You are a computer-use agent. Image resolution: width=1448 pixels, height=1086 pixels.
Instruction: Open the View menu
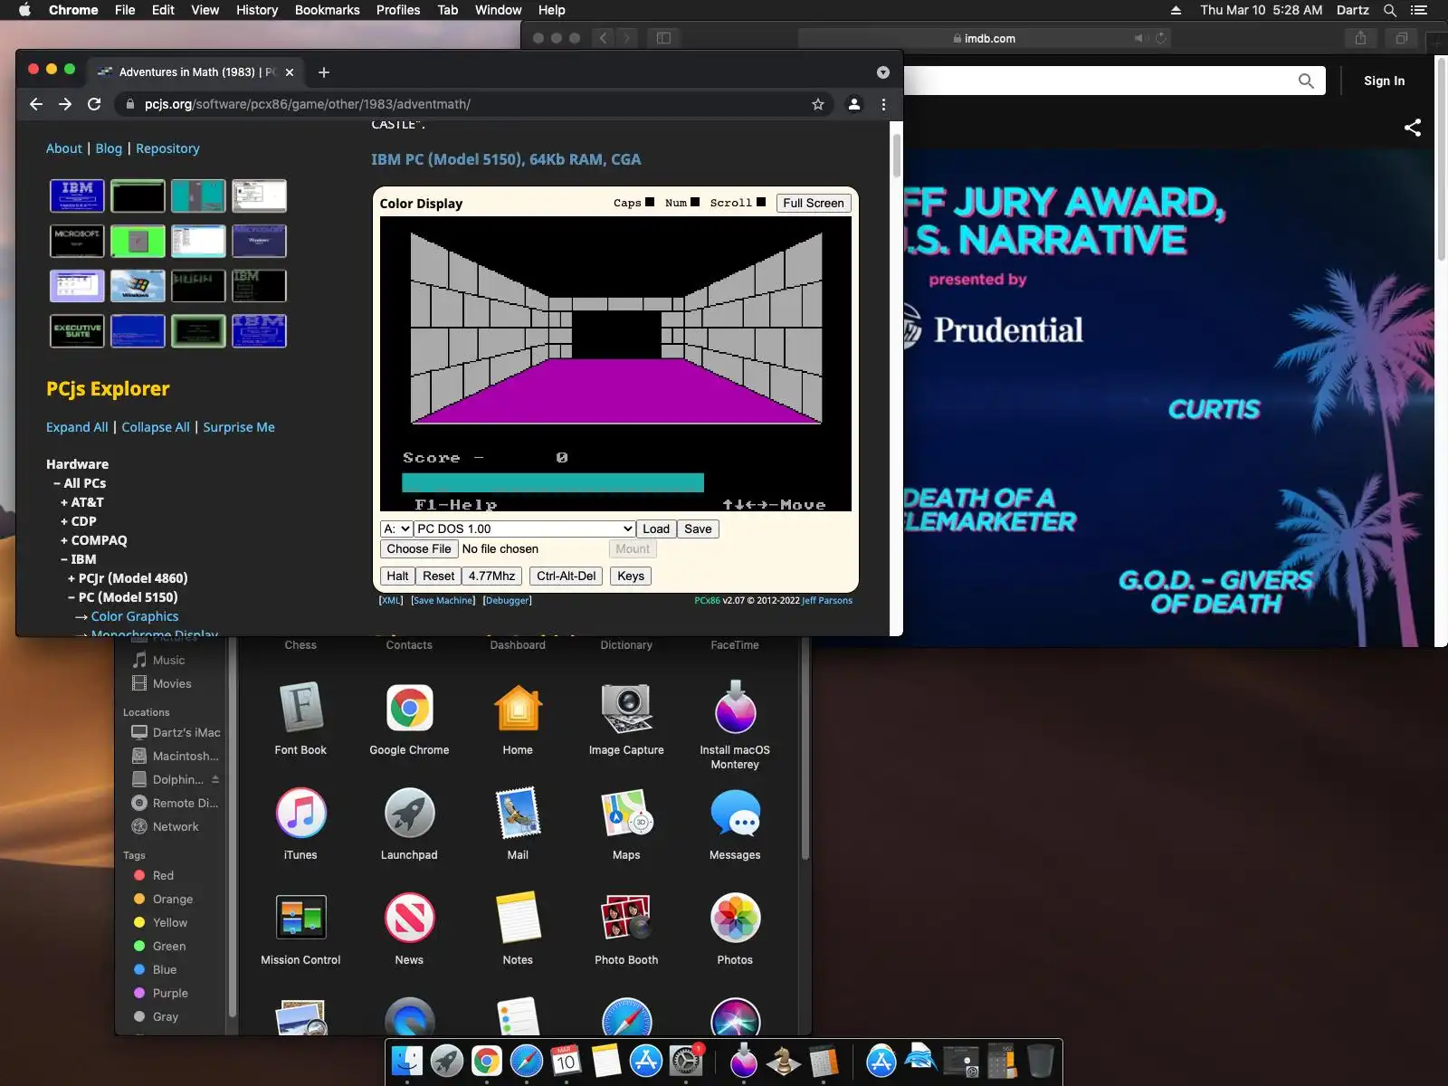point(205,10)
